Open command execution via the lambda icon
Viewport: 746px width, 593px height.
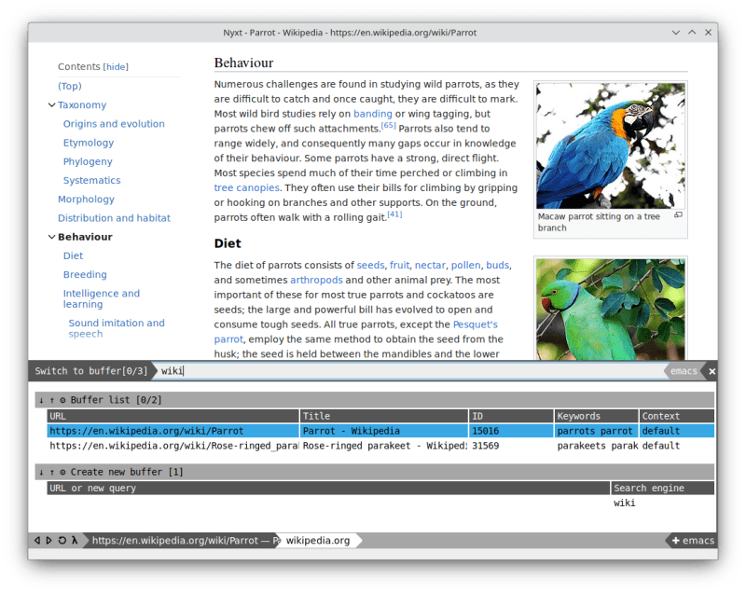coord(75,540)
